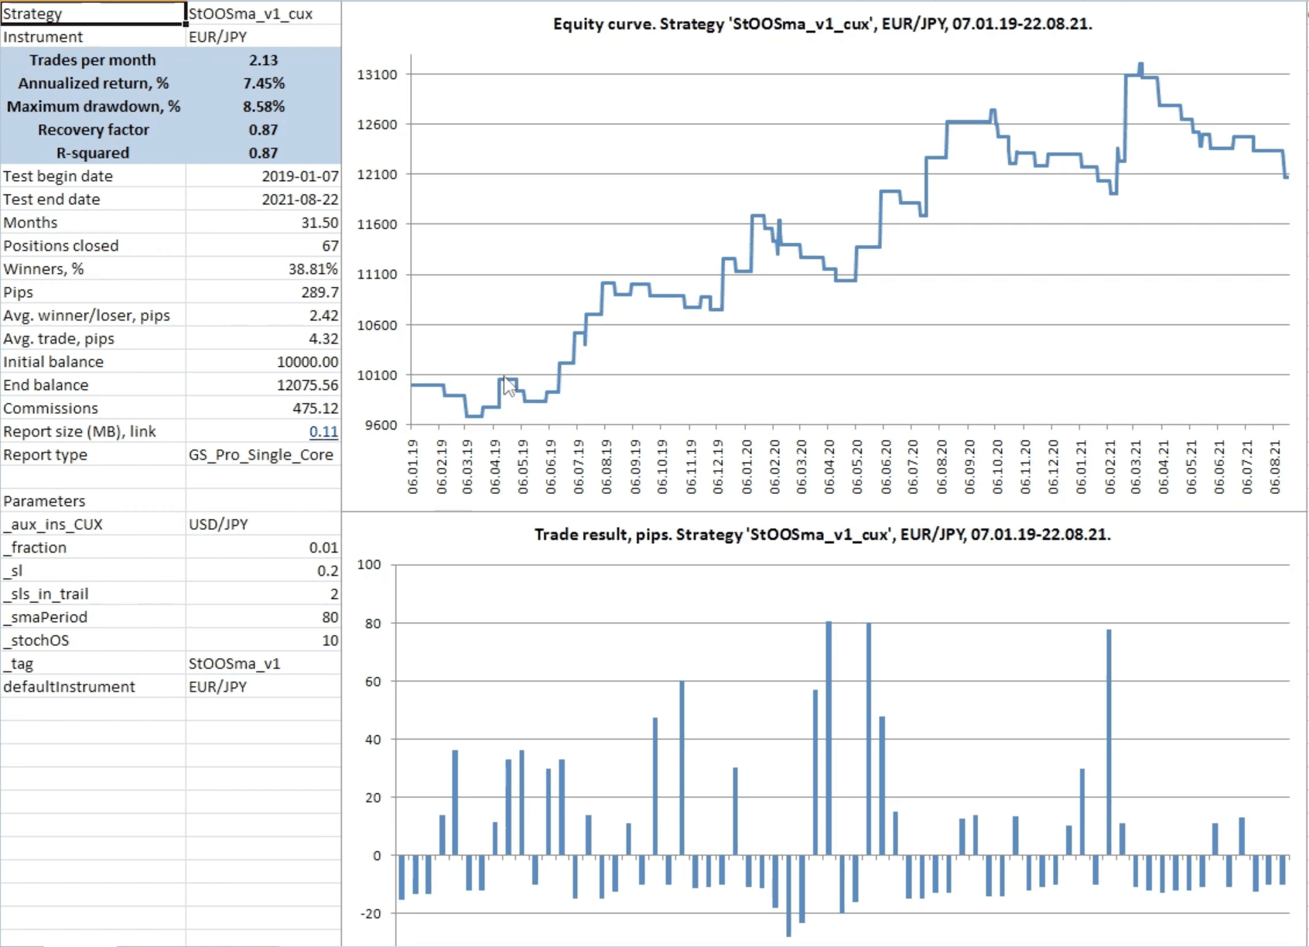Click the _stochOS value 10
The image size is (1309, 947).
click(263, 640)
